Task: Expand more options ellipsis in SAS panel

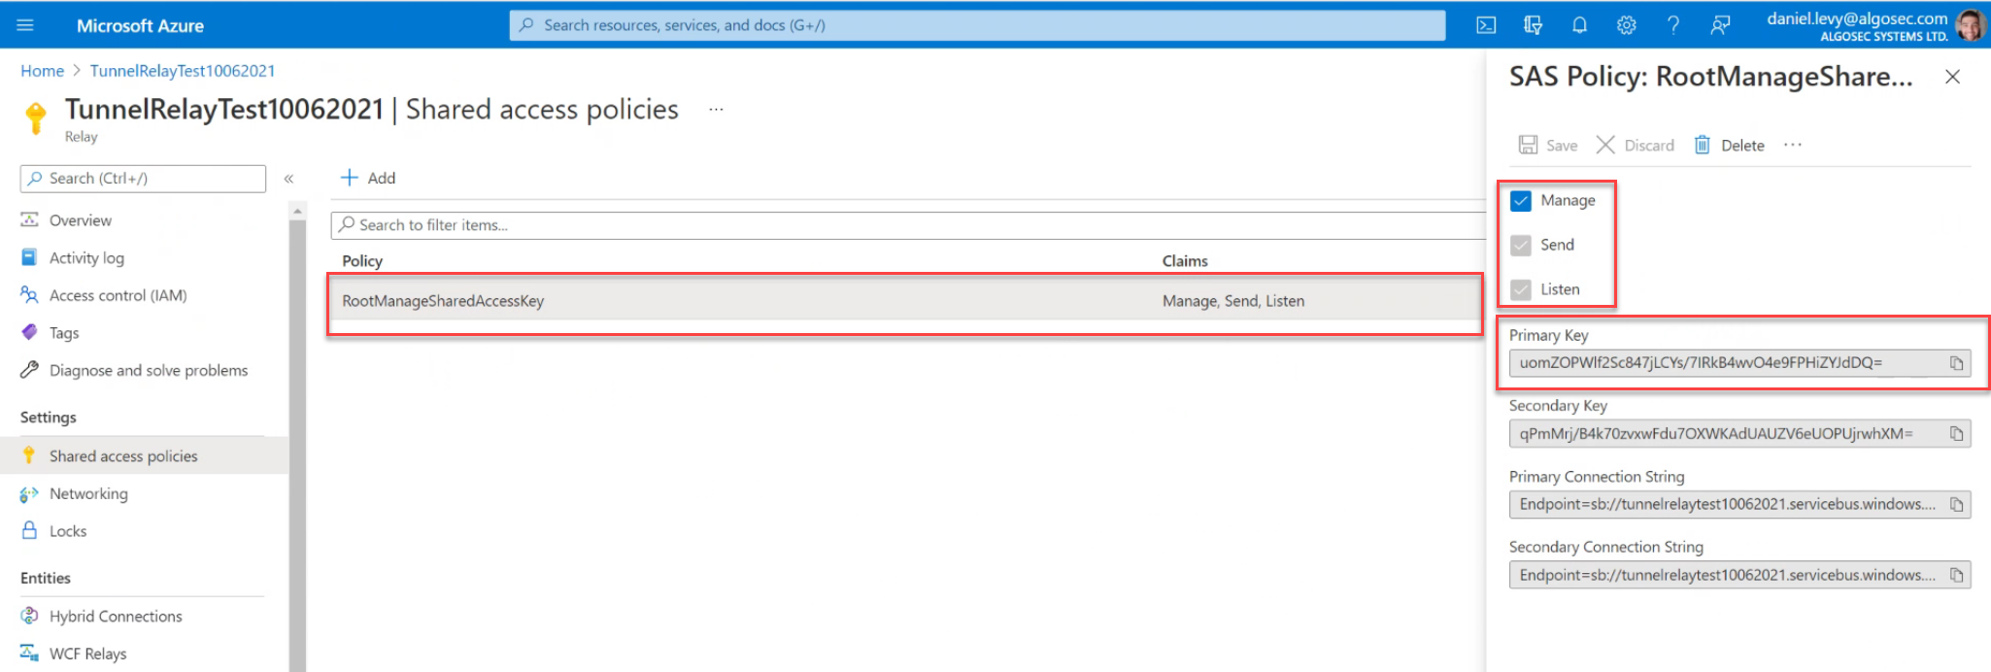Action: click(x=1793, y=145)
